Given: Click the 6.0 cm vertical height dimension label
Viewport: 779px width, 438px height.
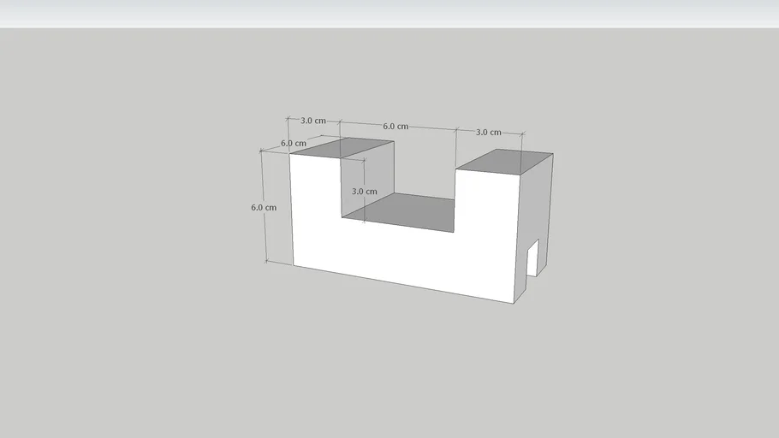Looking at the screenshot, I should (264, 207).
